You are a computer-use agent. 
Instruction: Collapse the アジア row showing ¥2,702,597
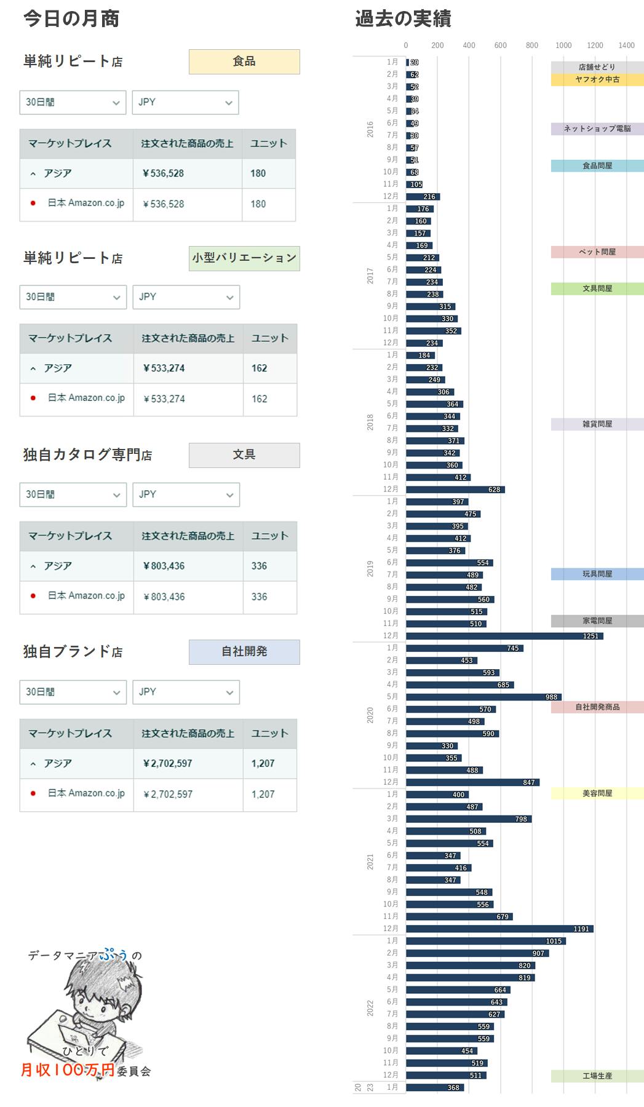tap(33, 764)
